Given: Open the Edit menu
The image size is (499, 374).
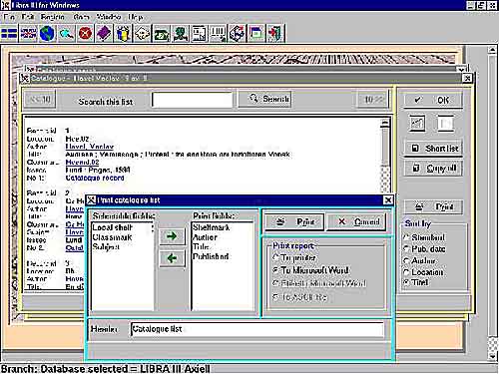Looking at the screenshot, I should (28, 17).
